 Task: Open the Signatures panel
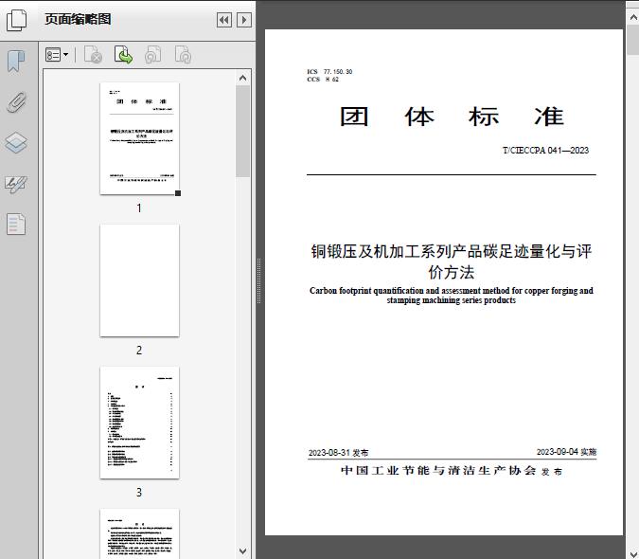[x=16, y=184]
